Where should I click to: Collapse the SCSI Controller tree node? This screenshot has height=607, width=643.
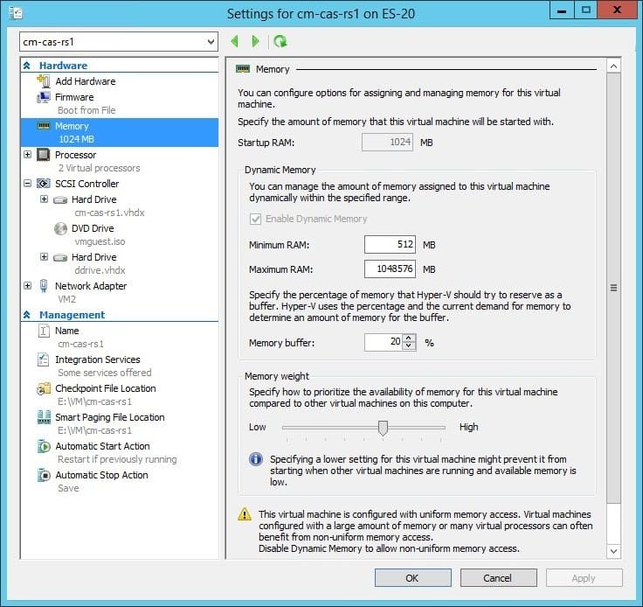(27, 183)
